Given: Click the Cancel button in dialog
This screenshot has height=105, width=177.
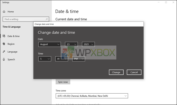Looking at the screenshot, I should click(134, 72).
